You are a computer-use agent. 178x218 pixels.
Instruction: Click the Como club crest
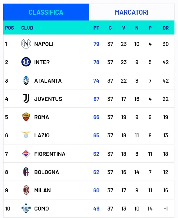(x=26, y=208)
